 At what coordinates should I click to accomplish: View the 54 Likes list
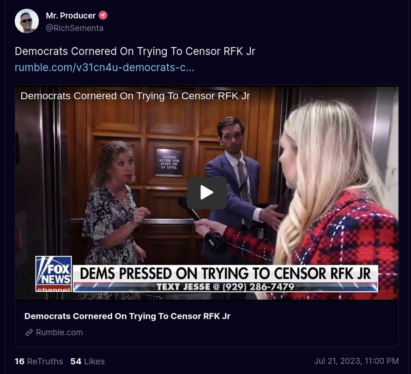click(x=88, y=361)
